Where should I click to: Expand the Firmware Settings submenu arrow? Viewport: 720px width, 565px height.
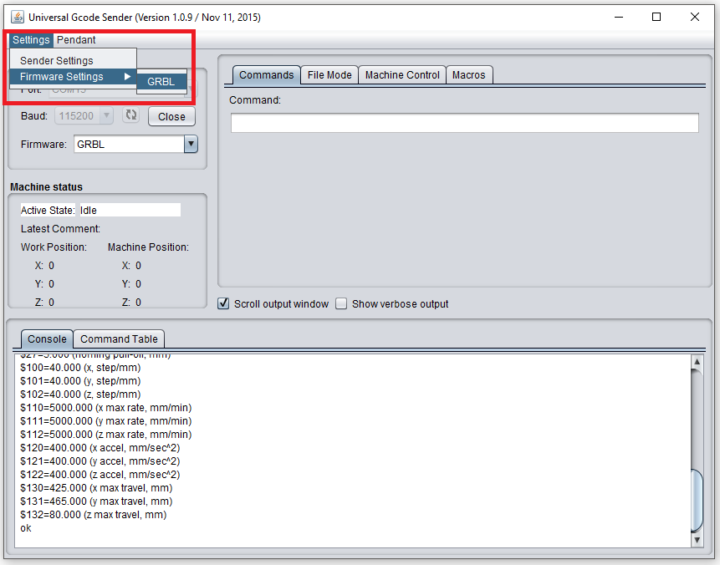pos(128,76)
